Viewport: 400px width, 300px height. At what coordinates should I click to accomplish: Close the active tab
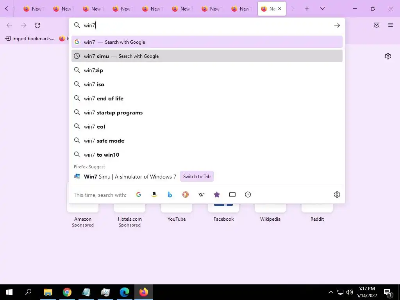pyautogui.click(x=280, y=9)
